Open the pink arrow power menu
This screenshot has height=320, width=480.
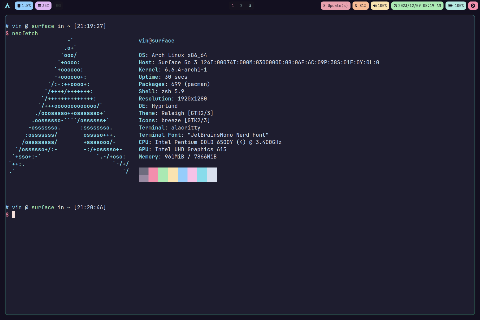[x=473, y=5]
